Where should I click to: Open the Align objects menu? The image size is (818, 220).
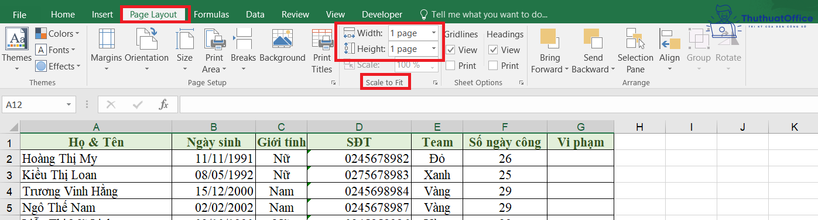[669, 49]
